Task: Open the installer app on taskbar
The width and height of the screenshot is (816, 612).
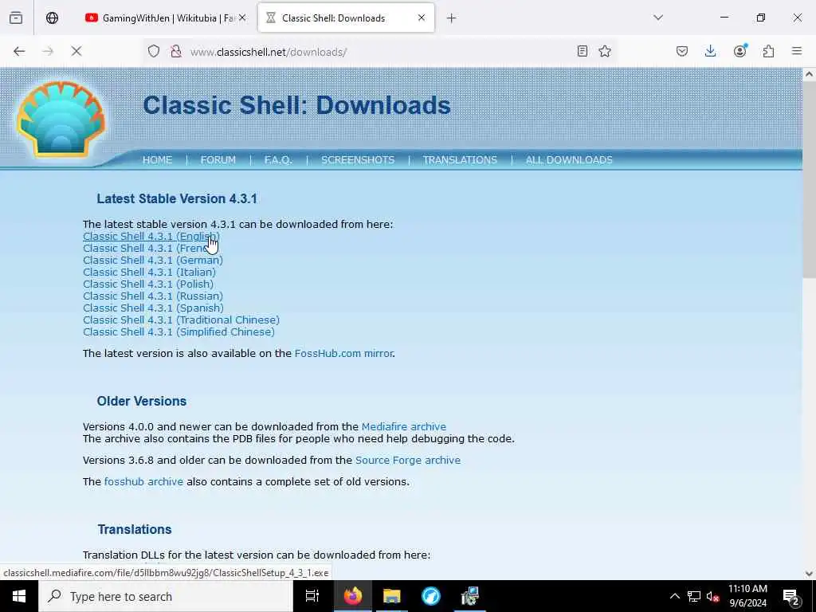Action: [469, 596]
